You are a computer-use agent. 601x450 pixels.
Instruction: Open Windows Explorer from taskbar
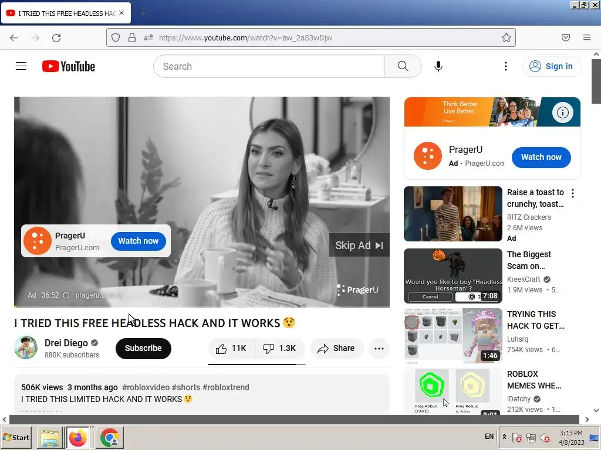(x=50, y=437)
